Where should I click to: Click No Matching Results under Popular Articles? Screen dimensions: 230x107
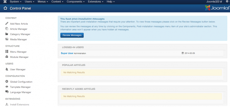74,72
